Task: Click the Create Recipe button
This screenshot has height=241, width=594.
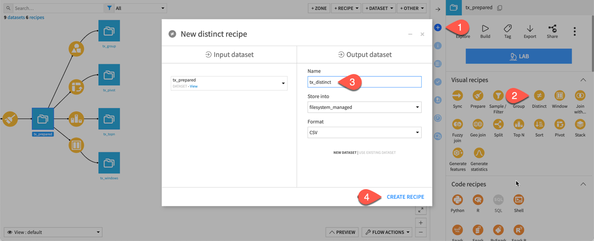Action: click(x=405, y=197)
